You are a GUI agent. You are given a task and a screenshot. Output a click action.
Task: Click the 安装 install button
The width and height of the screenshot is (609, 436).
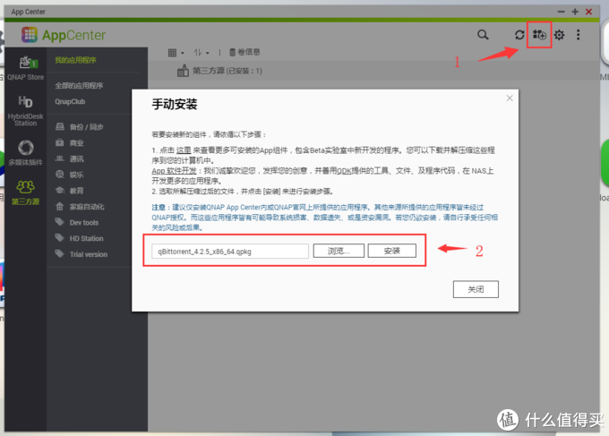[392, 251]
